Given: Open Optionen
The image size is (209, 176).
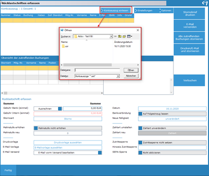Looking at the screenshot, I should click(166, 11).
